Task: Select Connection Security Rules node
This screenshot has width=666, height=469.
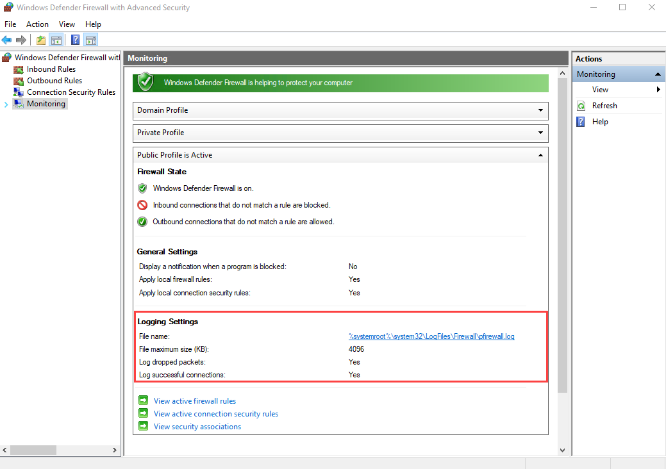Action: pyautogui.click(x=71, y=92)
